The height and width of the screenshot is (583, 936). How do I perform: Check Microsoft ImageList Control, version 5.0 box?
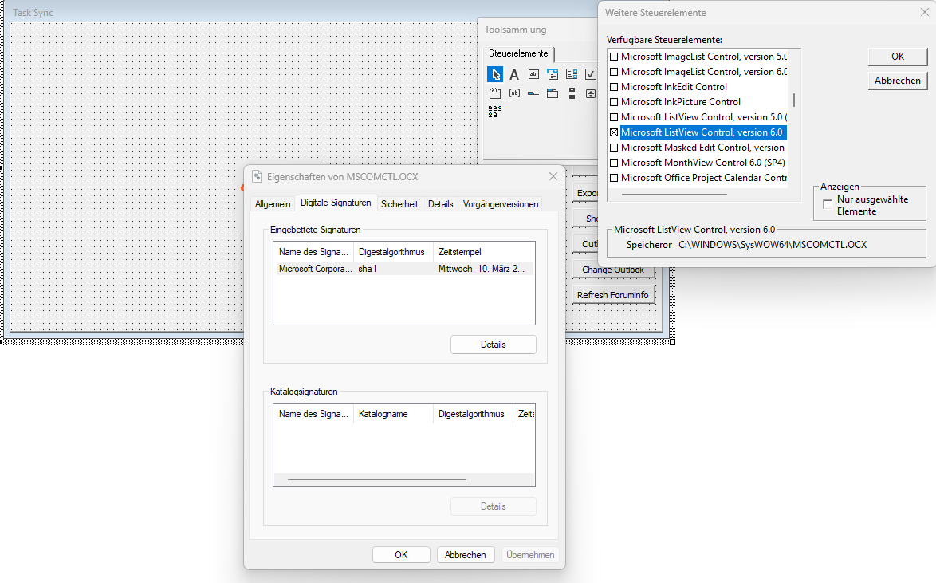614,57
